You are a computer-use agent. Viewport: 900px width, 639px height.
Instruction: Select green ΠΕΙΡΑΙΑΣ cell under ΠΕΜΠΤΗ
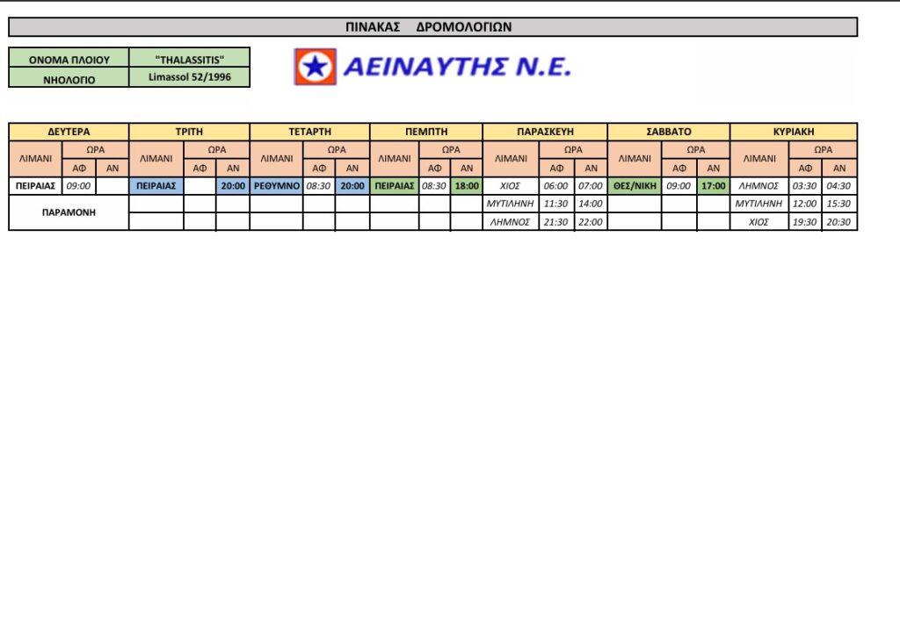click(x=395, y=186)
